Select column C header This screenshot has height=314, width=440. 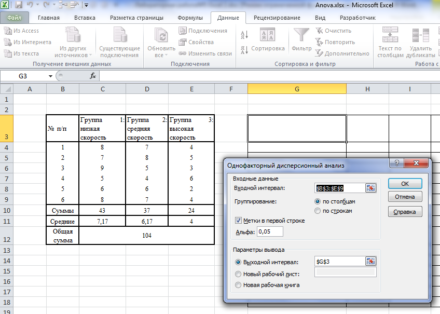[102, 89]
